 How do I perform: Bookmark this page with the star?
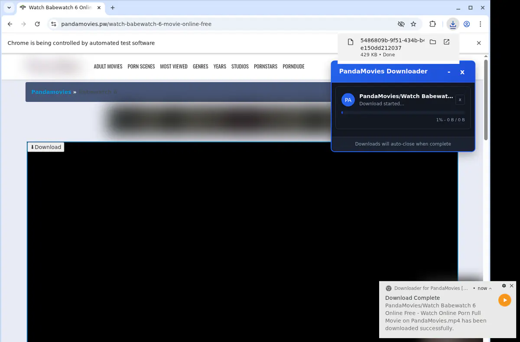pos(413,24)
